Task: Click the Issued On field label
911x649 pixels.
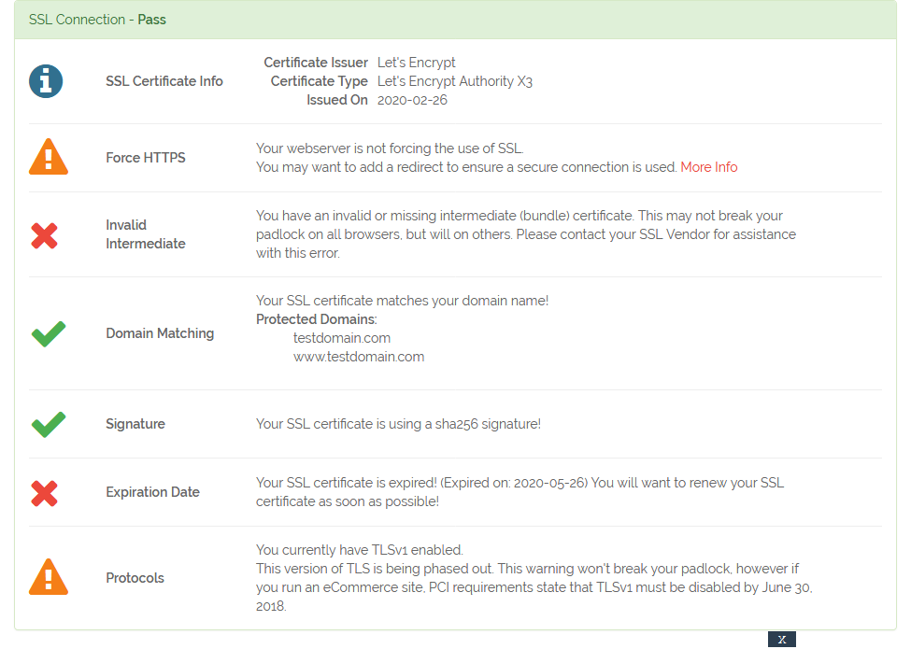Action: pyautogui.click(x=337, y=100)
